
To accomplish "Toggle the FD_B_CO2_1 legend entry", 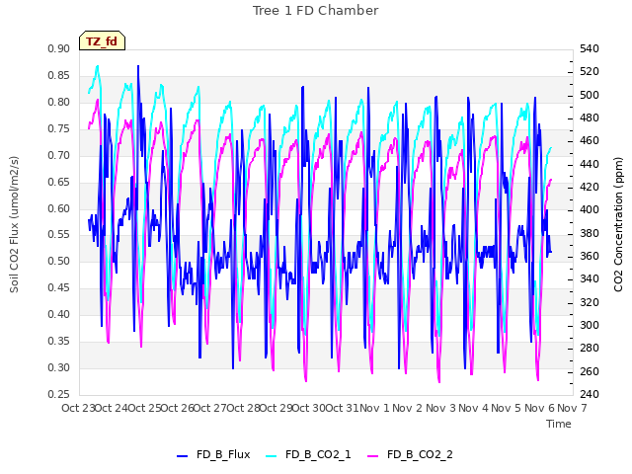I will (309, 454).
